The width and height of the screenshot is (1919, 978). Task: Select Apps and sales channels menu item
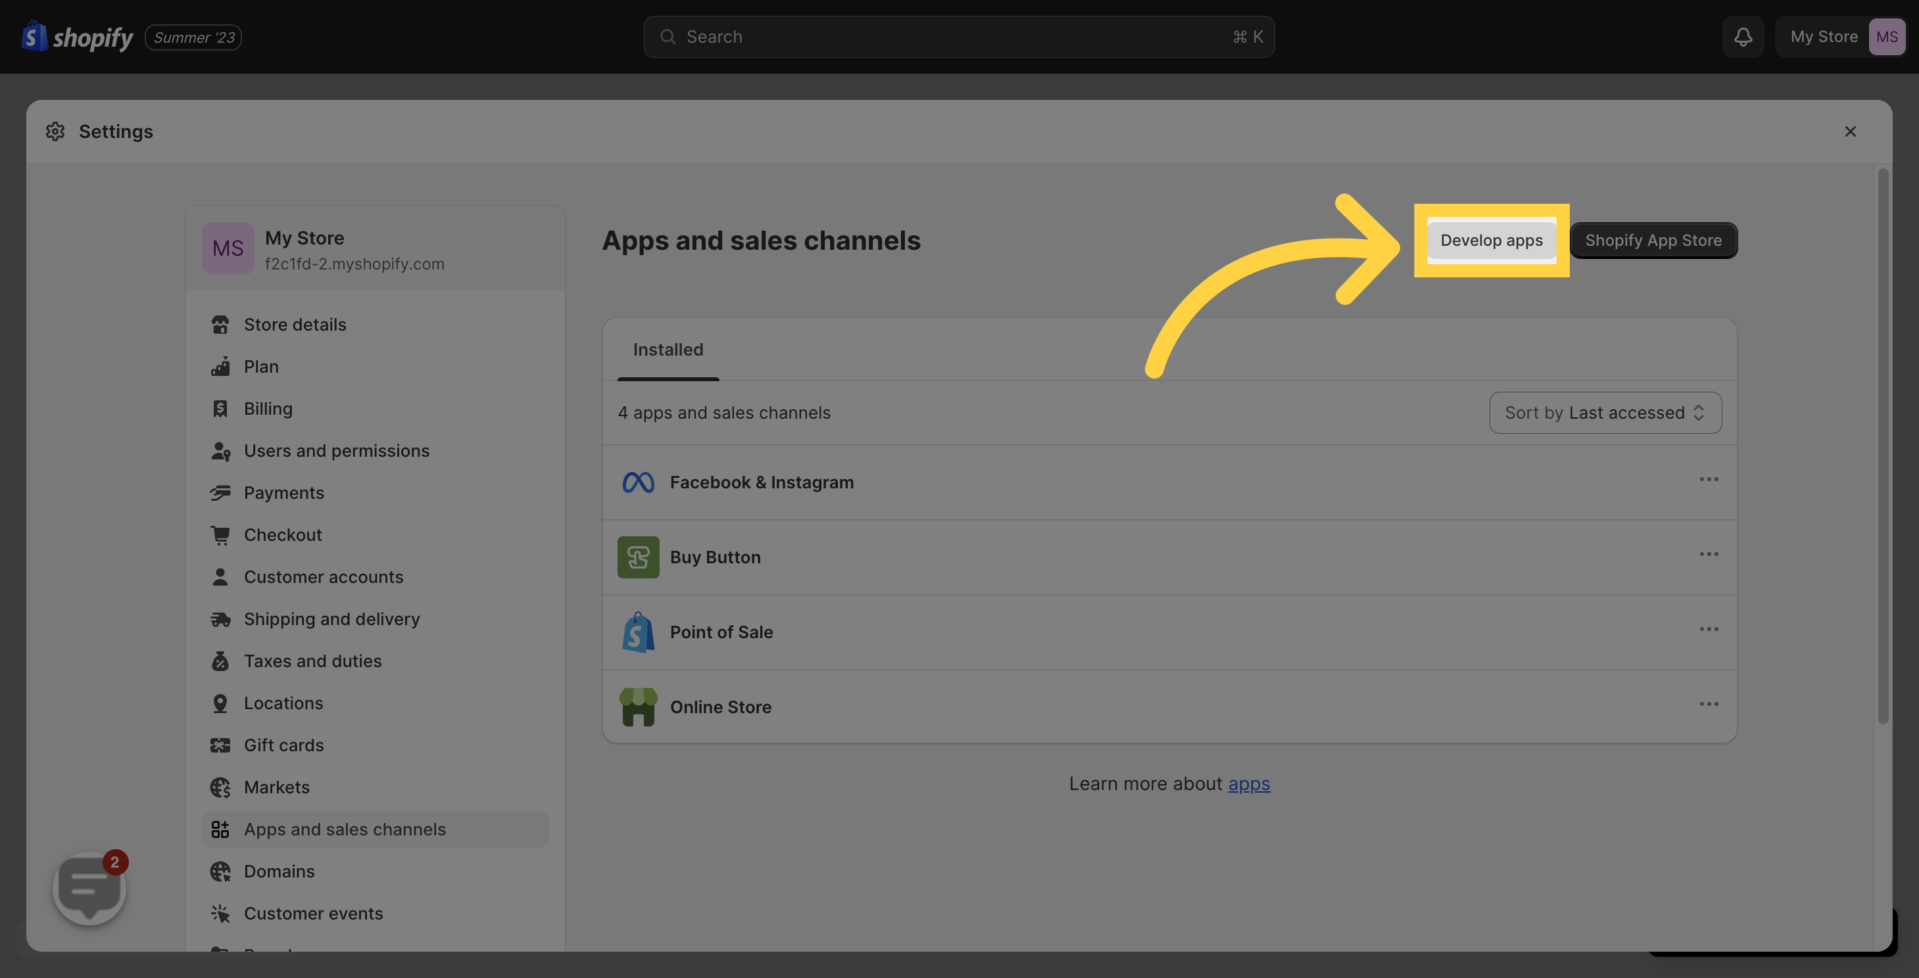click(375, 829)
